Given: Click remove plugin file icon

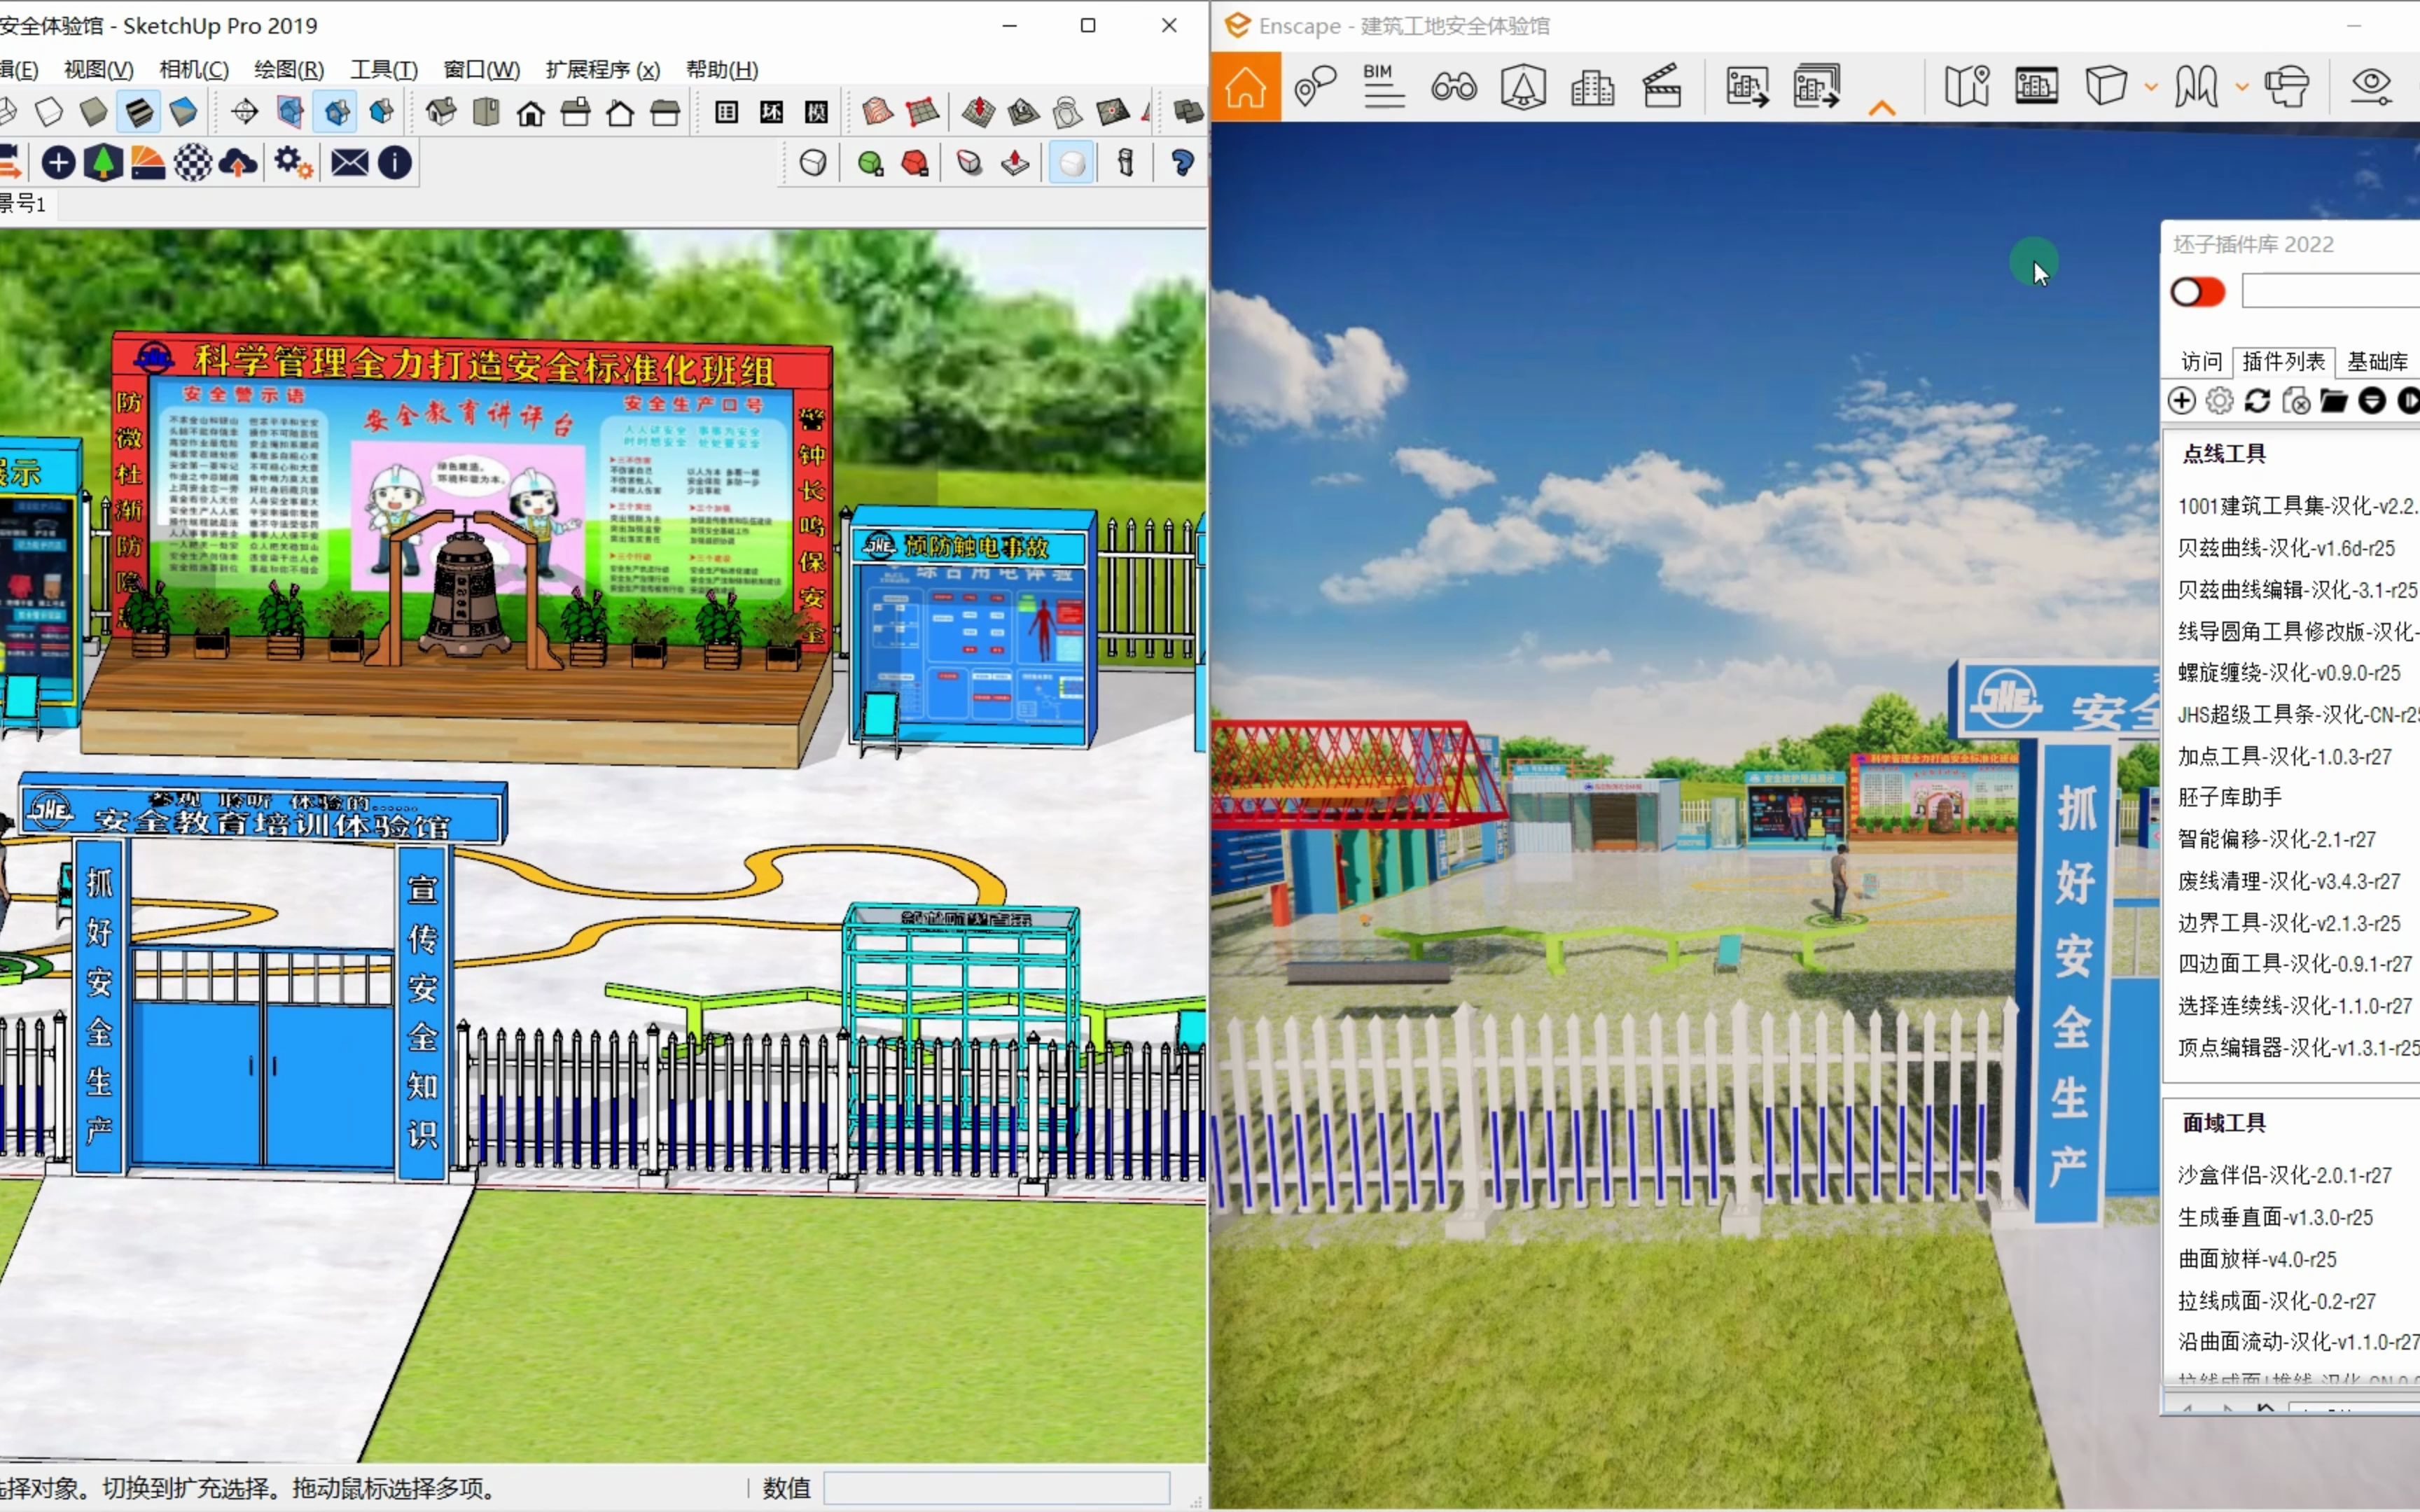Looking at the screenshot, I should [2296, 401].
